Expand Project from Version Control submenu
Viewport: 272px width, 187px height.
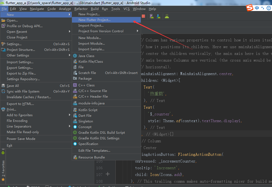[x=106, y=31]
